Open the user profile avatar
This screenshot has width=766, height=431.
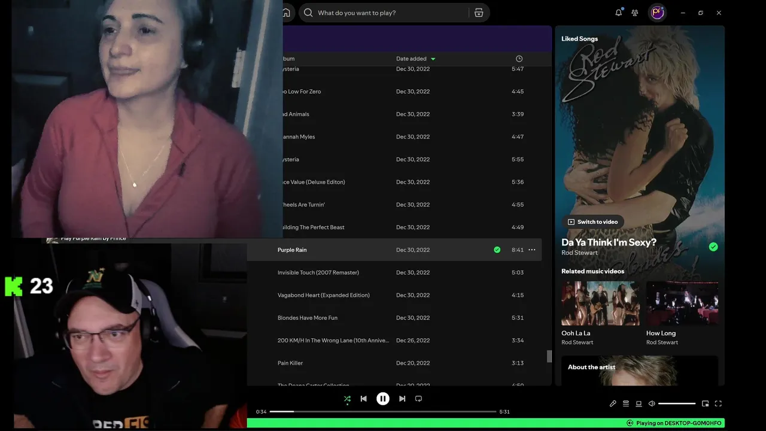click(658, 13)
